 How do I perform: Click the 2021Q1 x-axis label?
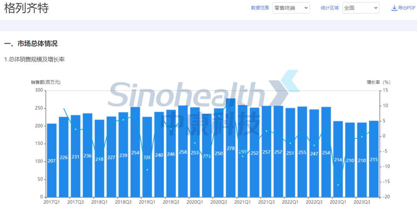[242, 202]
